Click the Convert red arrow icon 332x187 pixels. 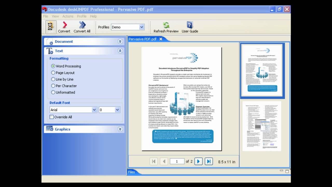click(x=64, y=25)
